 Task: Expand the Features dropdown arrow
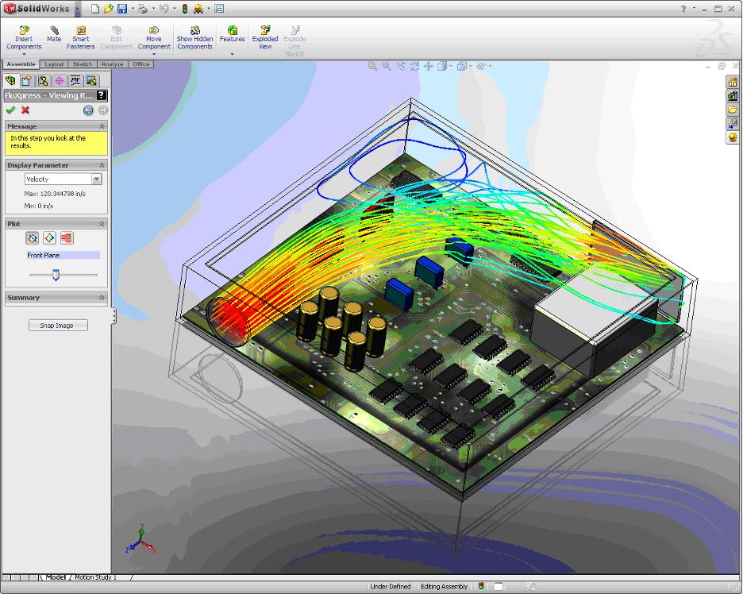click(x=232, y=54)
